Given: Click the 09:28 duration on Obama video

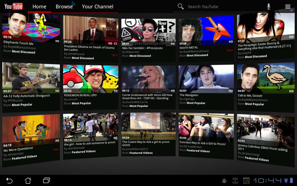Looking at the screenshot, I should tap(68, 41).
